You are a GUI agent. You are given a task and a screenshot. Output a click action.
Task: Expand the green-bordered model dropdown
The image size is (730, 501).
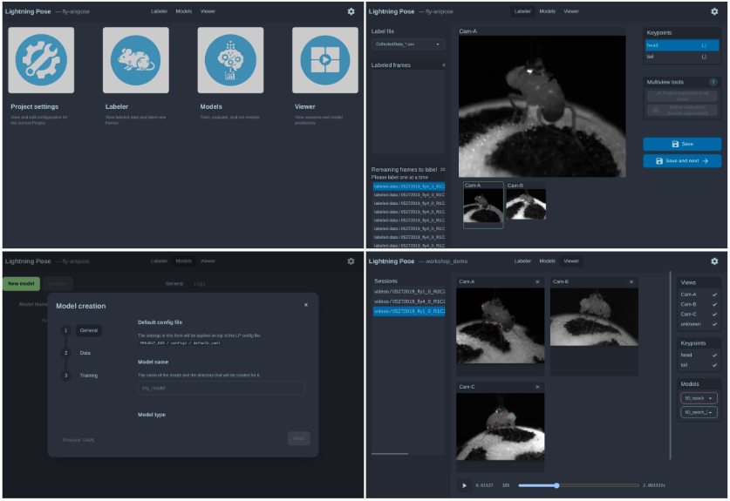(x=698, y=412)
